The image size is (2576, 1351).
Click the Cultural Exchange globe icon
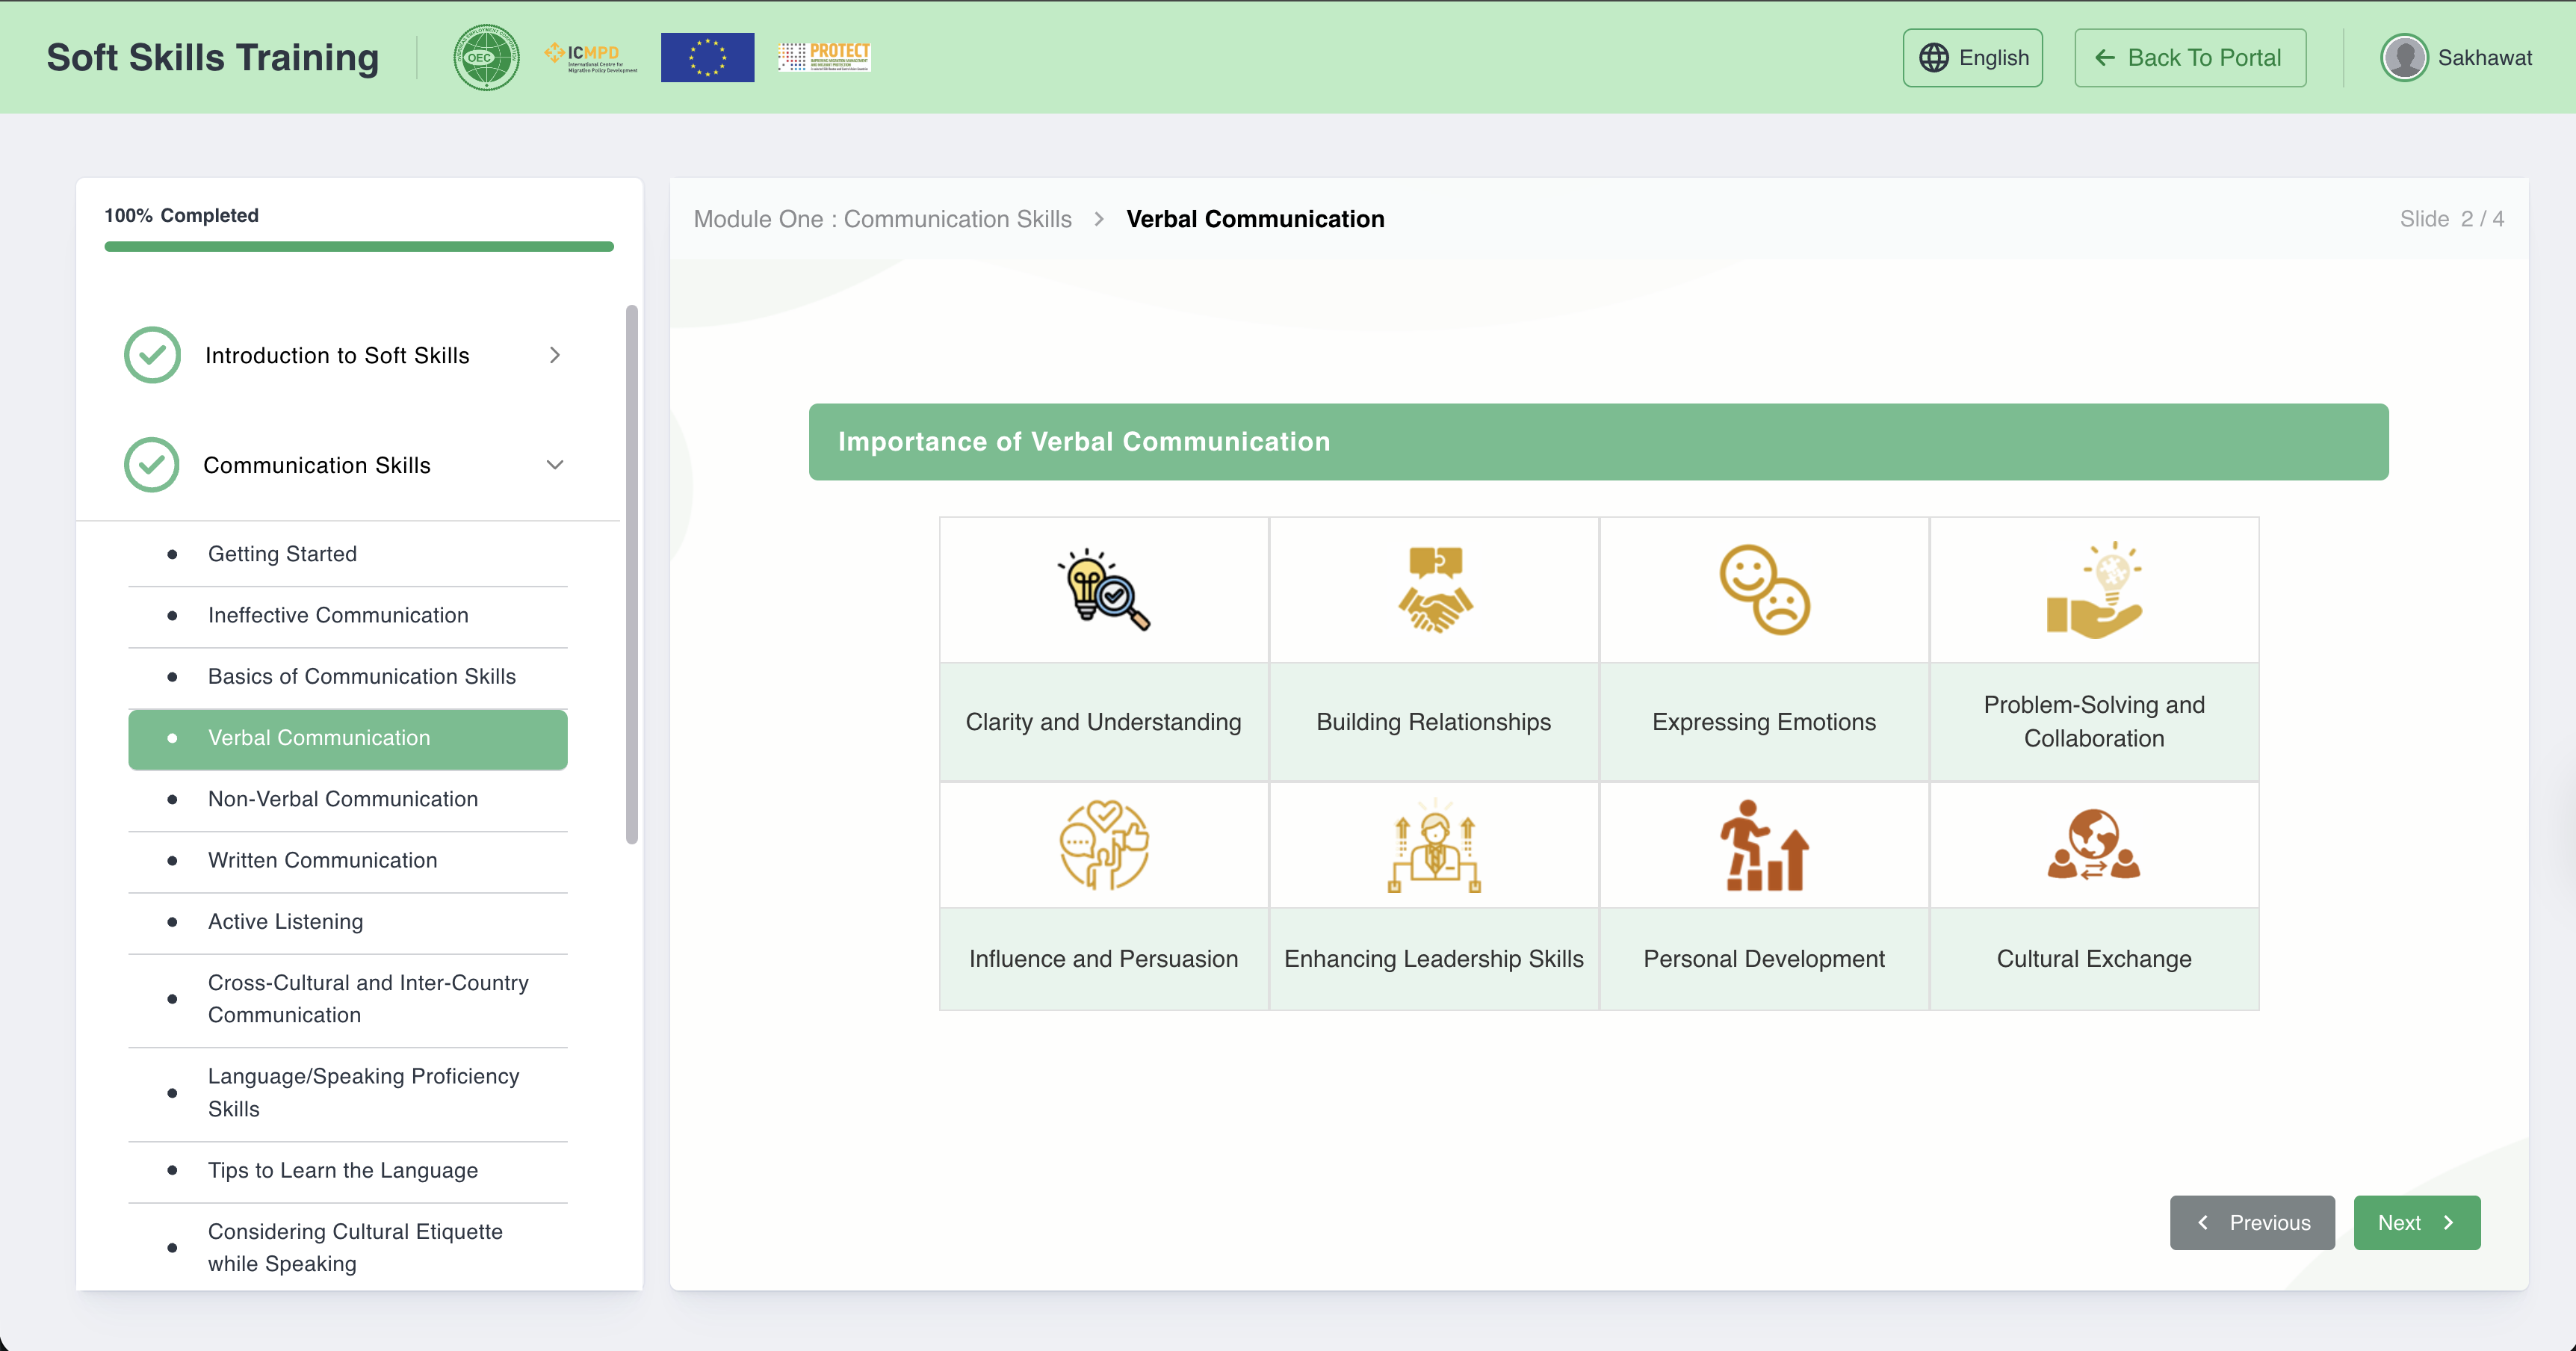point(2094,845)
